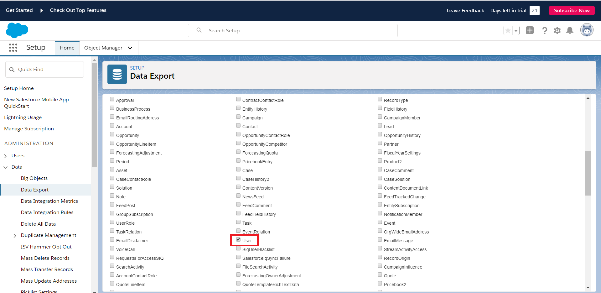Check the Event checkbox
601x293 pixels.
(x=380, y=222)
